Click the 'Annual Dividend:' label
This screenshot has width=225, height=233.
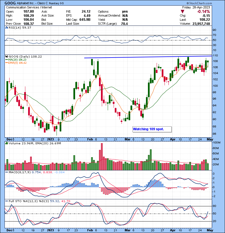(x=109, y=16)
